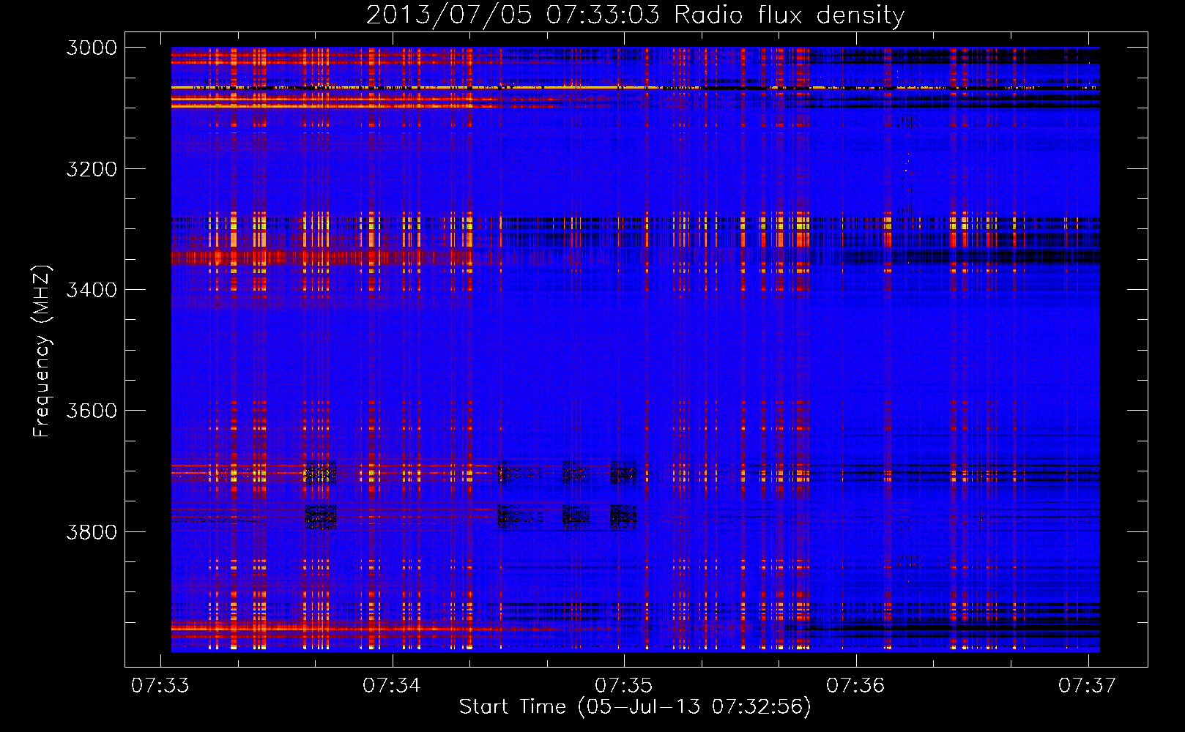1185x732 pixels.
Task: Click the 07:36 time tick label
Action: coord(855,685)
